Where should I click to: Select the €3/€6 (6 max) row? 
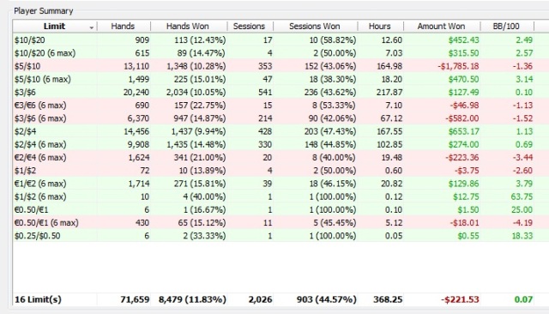click(x=281, y=106)
